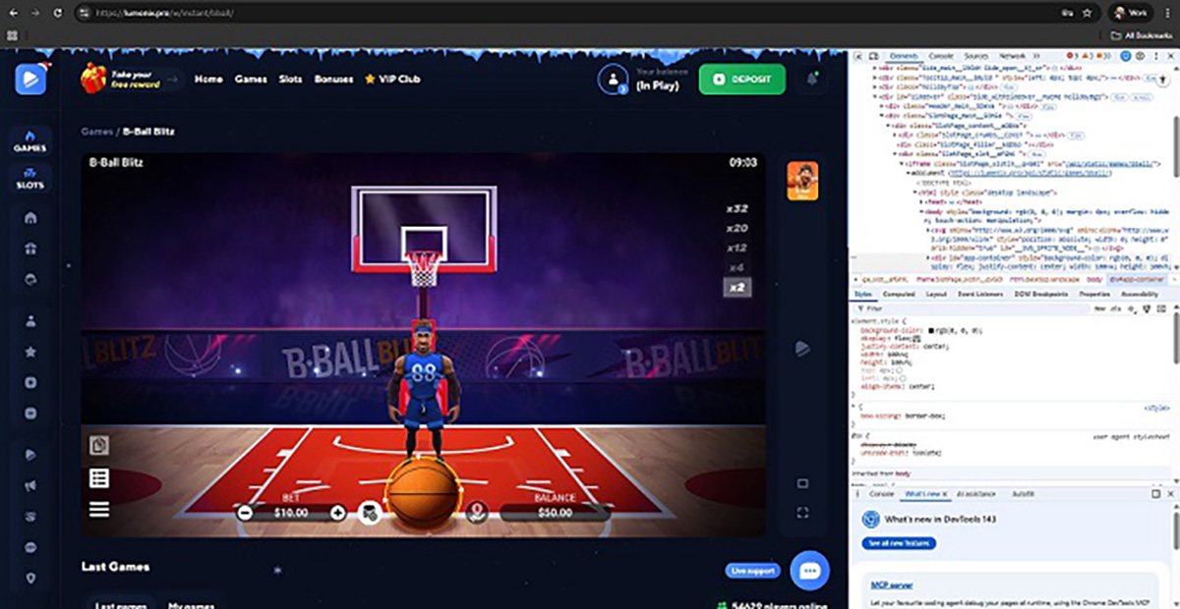Click the free reward gift box
This screenshot has height=609, width=1180.
pyautogui.click(x=93, y=78)
